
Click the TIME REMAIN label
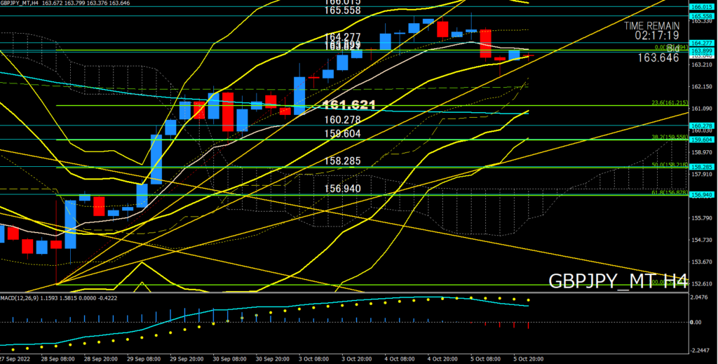(x=651, y=26)
